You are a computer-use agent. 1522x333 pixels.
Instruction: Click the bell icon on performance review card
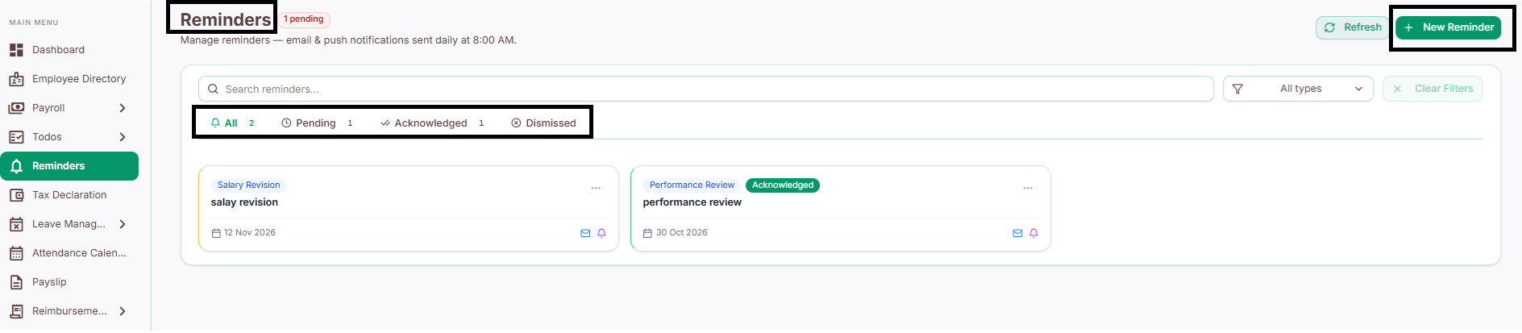[x=1033, y=233]
